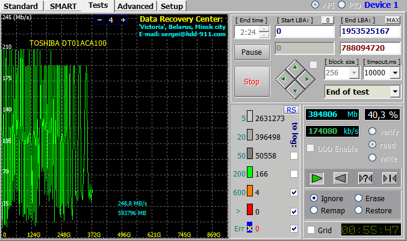
Task: Click the green 200 ms color swatch
Action: 250,172
